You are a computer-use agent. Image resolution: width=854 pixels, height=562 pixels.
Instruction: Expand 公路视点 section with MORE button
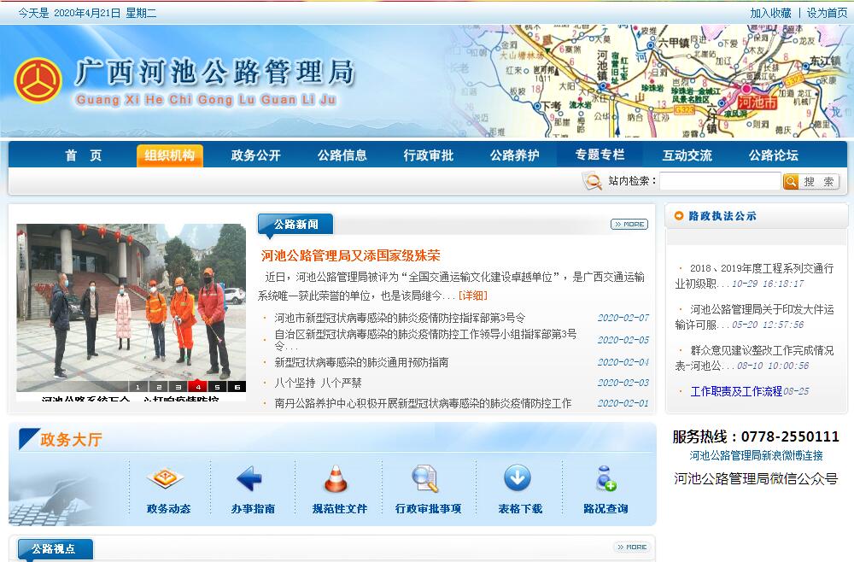631,547
